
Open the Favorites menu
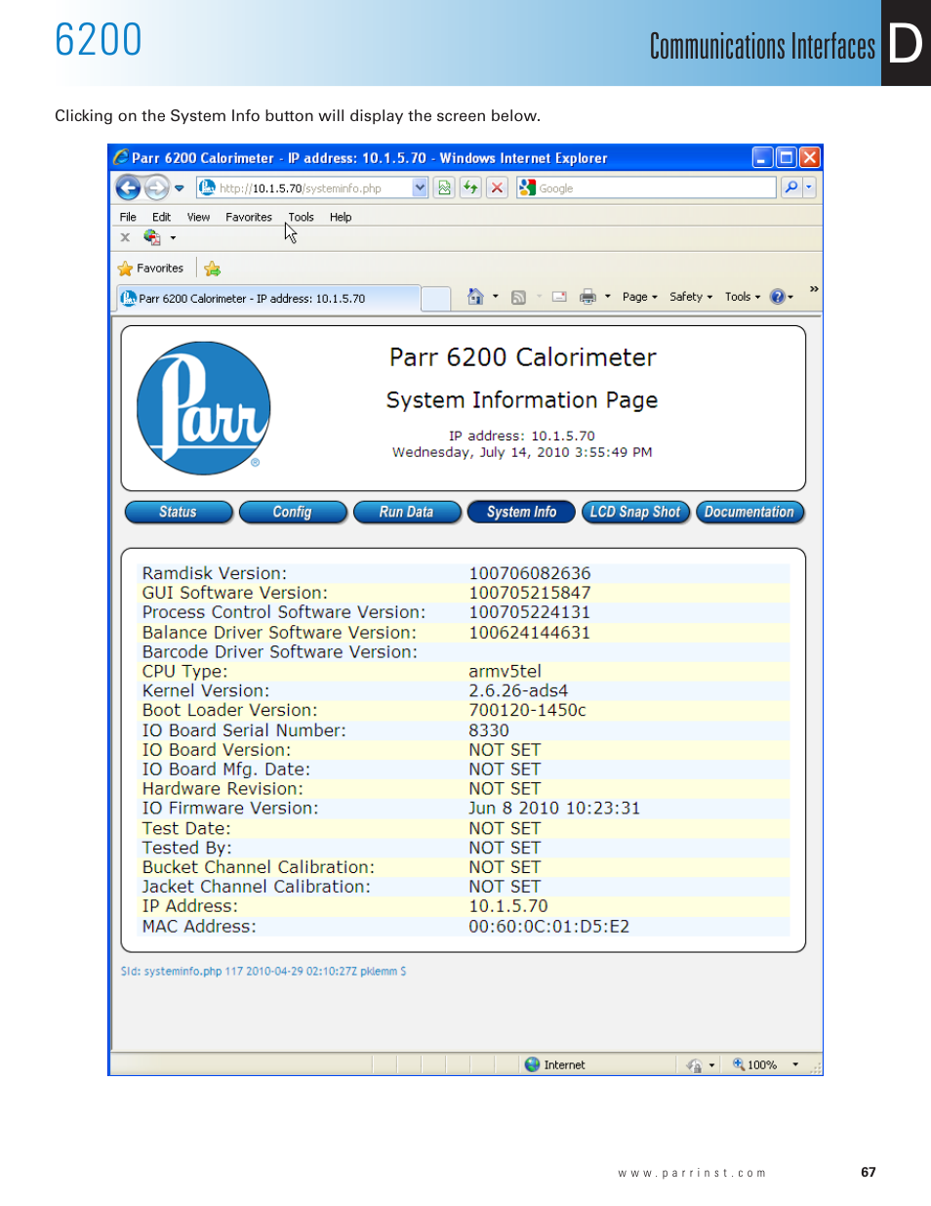249,217
